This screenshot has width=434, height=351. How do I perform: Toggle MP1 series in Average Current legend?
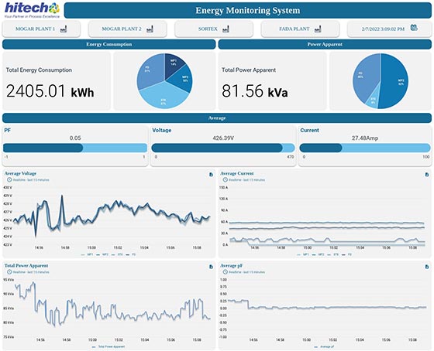(303, 254)
